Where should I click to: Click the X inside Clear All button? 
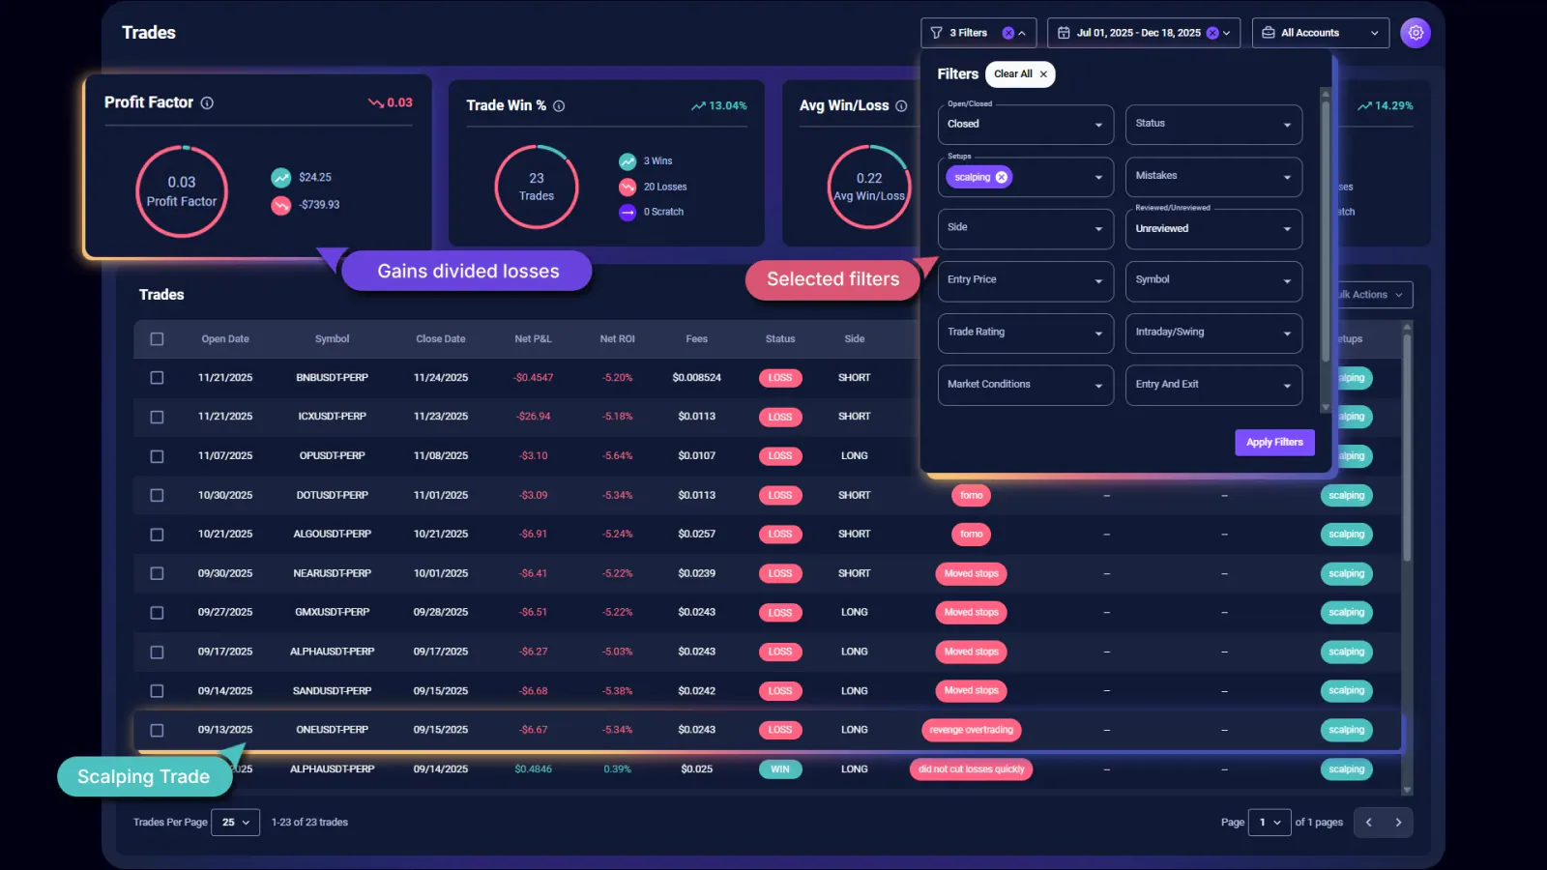(x=1043, y=74)
